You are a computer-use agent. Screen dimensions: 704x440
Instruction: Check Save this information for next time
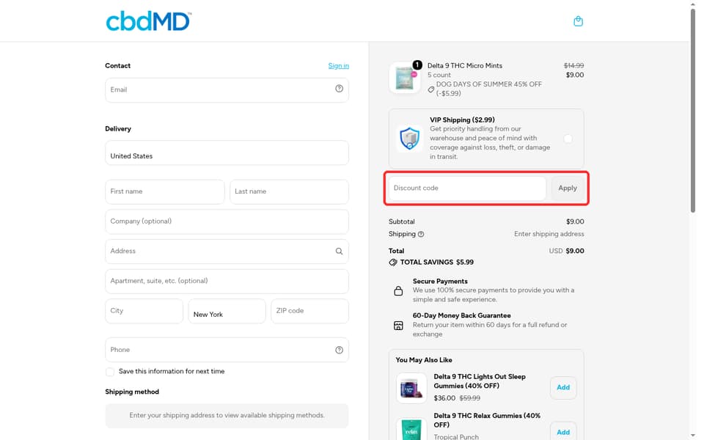click(x=110, y=372)
